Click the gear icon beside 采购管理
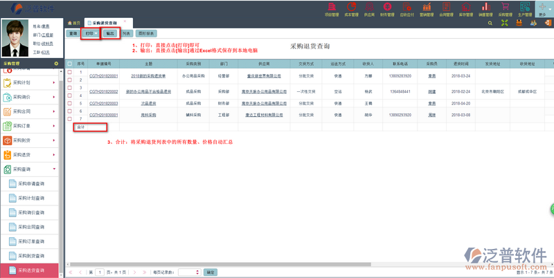554x278 pixels. [55, 64]
